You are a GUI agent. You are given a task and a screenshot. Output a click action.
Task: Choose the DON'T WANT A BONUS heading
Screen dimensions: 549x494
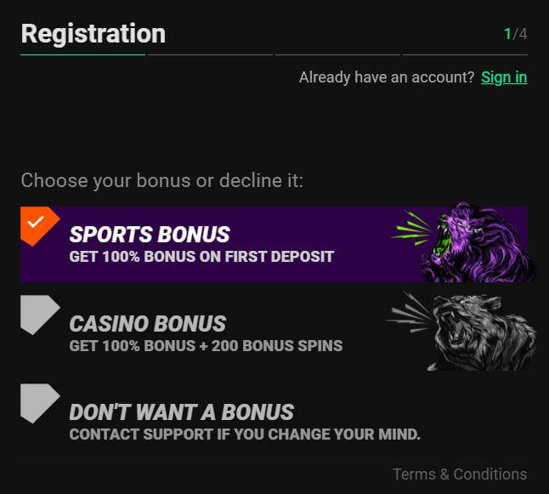coord(181,412)
